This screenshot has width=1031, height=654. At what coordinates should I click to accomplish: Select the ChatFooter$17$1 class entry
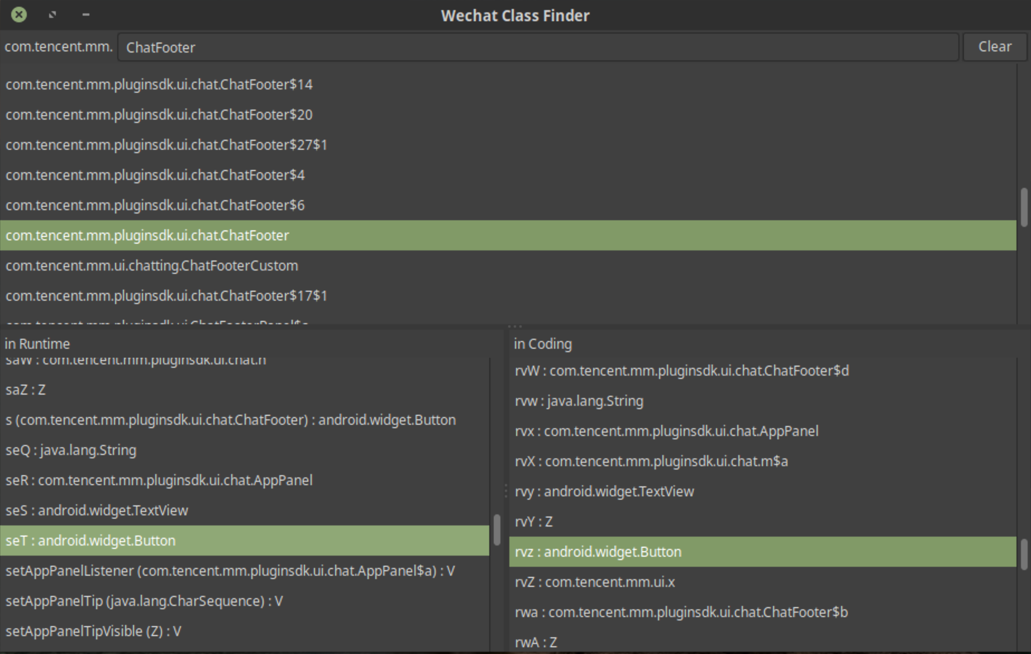[x=166, y=296]
